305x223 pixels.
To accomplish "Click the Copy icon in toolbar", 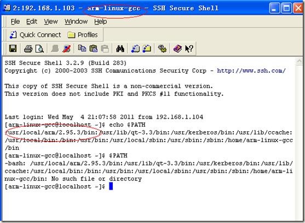I will [x=82, y=48].
